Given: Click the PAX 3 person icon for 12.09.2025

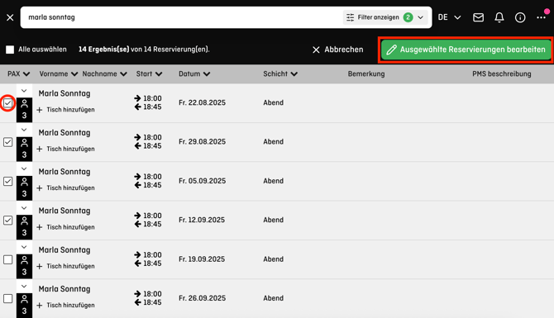Looking at the screenshot, I should click(24, 227).
